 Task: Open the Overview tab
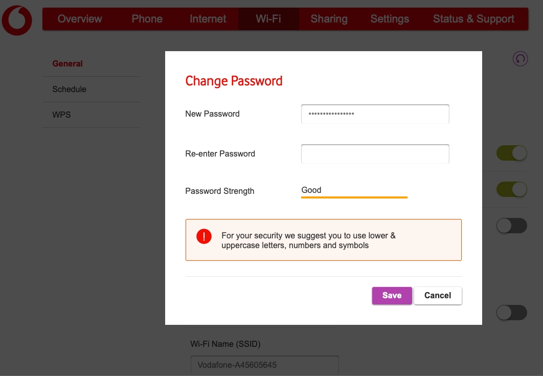[80, 19]
